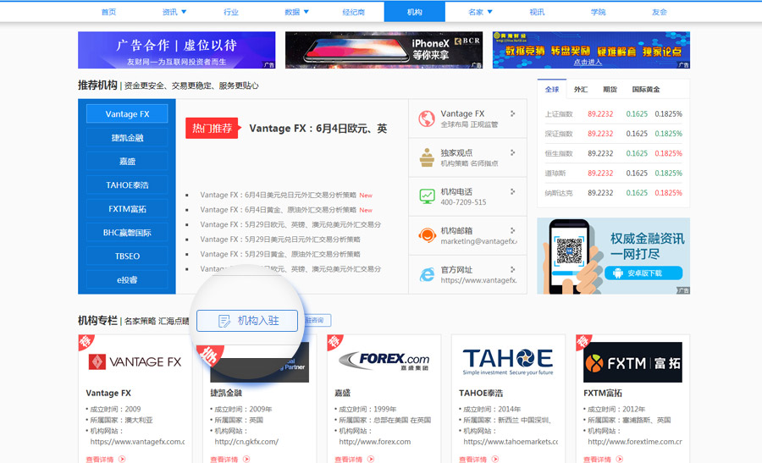The width and height of the screenshot is (762, 463).
Task: Expand arrow beside 独家观点
Action: tap(512, 152)
